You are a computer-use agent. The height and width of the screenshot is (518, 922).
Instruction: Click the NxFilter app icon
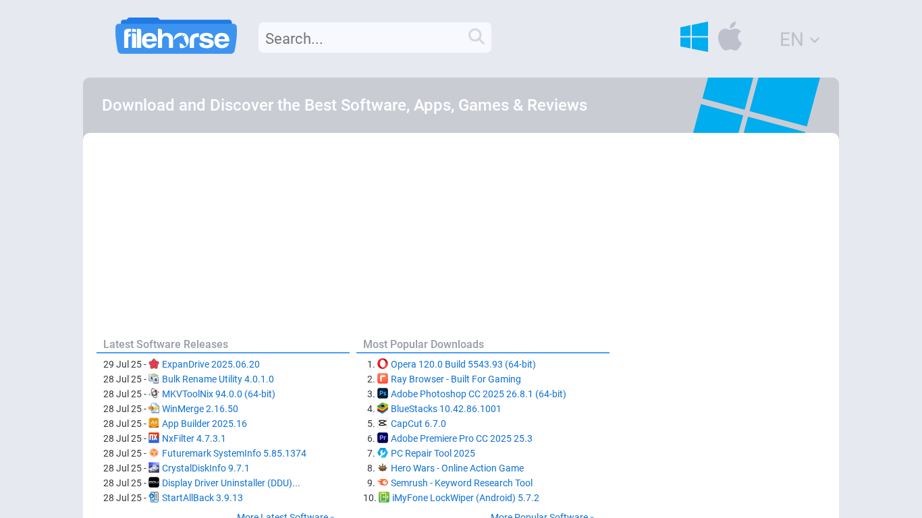point(154,438)
